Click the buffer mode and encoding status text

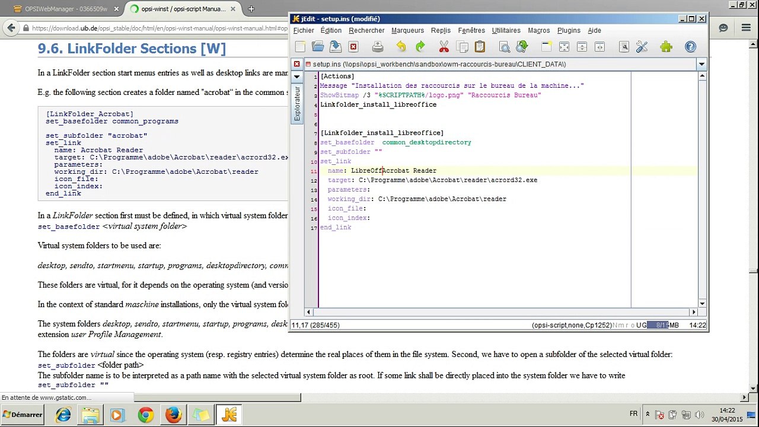572,325
